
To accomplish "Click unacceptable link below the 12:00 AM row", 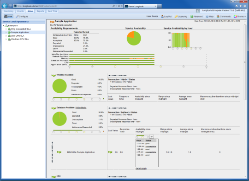I will tap(151, 147).
